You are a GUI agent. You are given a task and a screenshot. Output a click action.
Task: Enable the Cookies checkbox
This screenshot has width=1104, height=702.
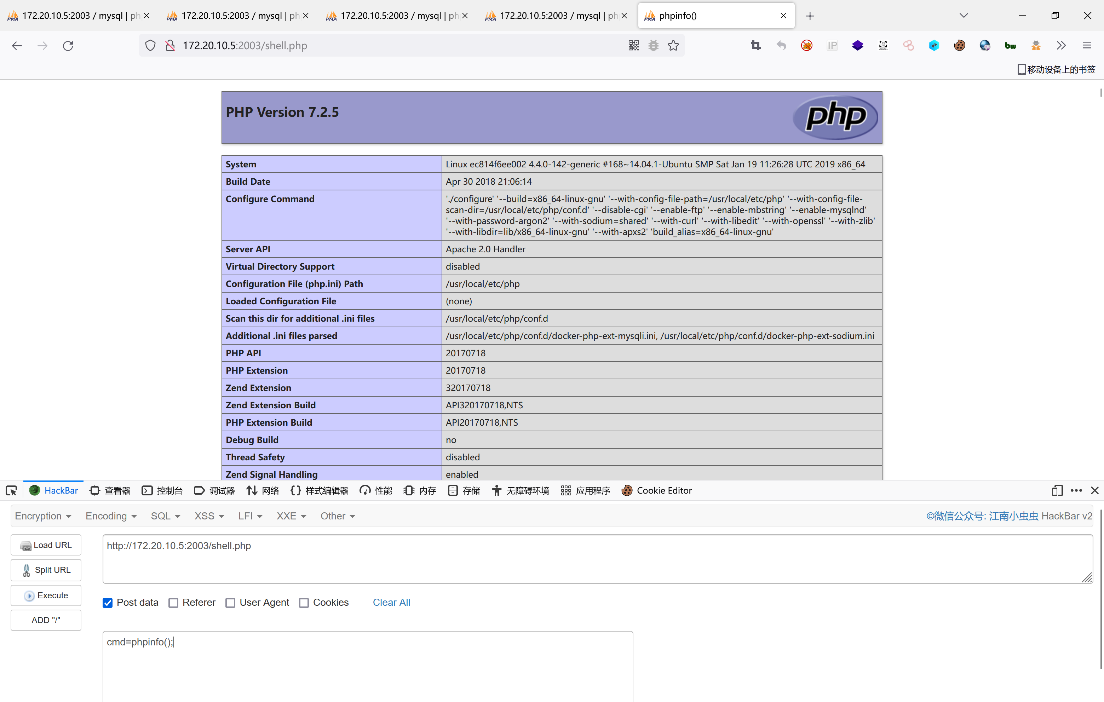click(304, 603)
